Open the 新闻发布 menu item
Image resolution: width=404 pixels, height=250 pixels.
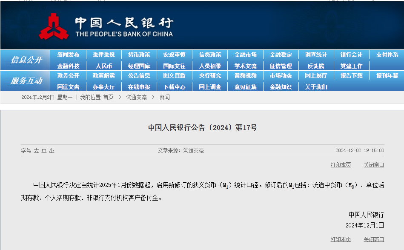tap(68, 55)
